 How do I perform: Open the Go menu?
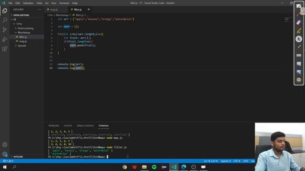point(47,3)
